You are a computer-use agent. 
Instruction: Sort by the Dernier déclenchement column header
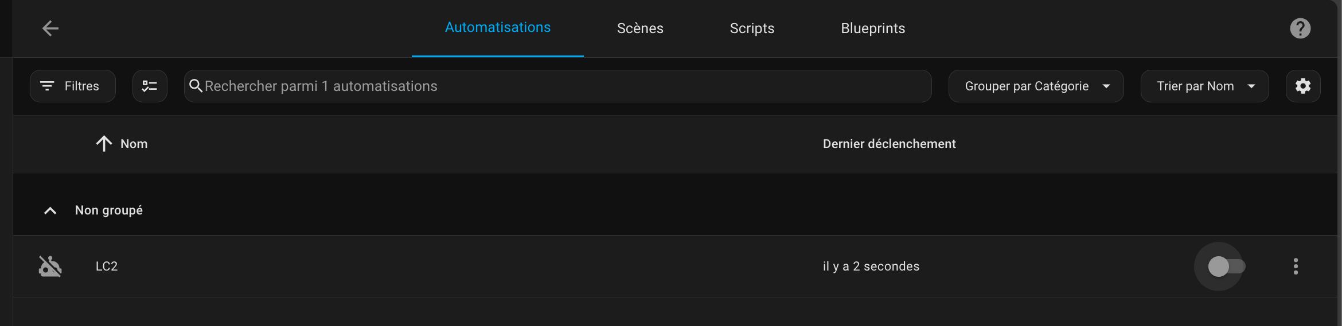tap(889, 144)
